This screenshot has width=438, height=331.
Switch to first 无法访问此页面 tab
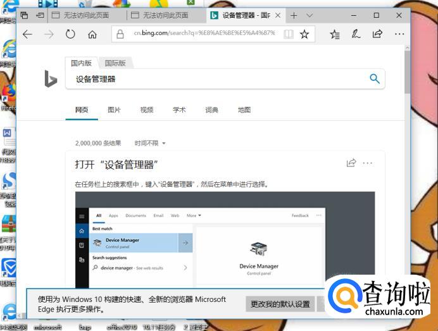click(x=86, y=15)
